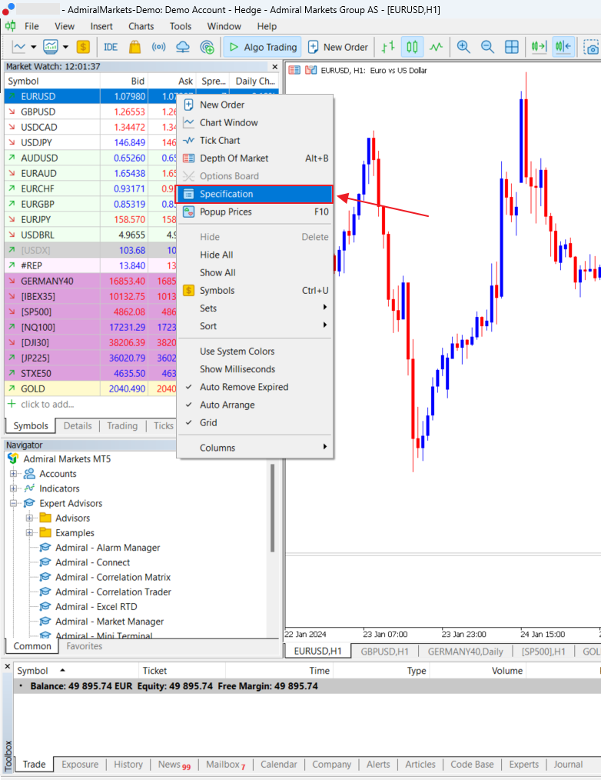This screenshot has height=780, width=601.
Task: Expand the Advisors folder
Action: coord(30,518)
